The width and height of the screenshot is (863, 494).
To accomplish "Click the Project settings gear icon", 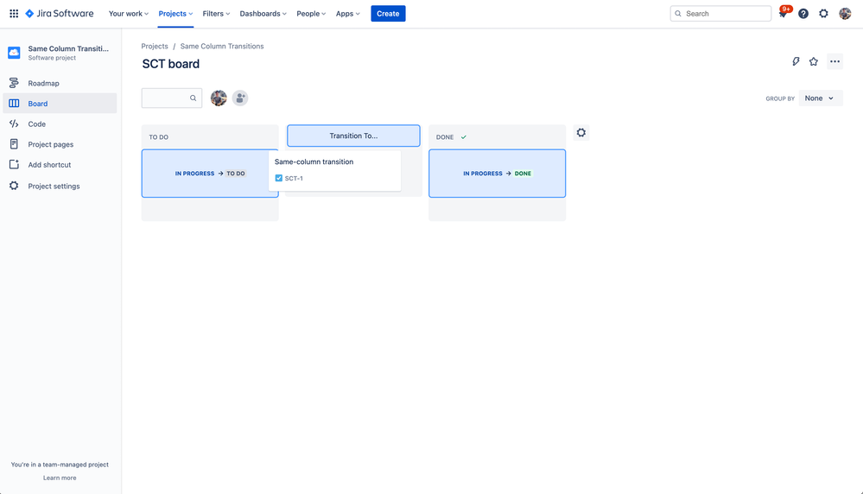I will click(14, 186).
